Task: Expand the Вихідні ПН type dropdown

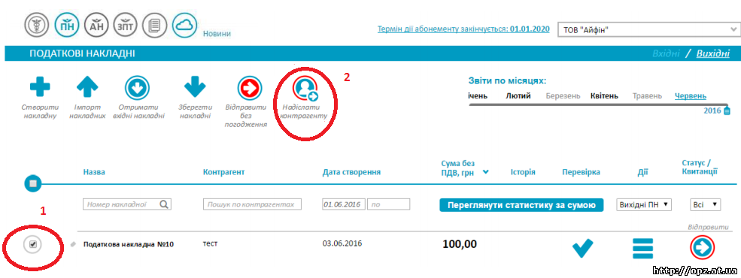Action: coord(644,205)
